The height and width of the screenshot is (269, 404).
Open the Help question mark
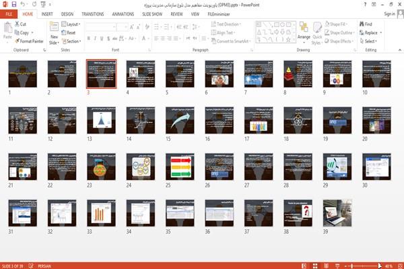click(365, 5)
